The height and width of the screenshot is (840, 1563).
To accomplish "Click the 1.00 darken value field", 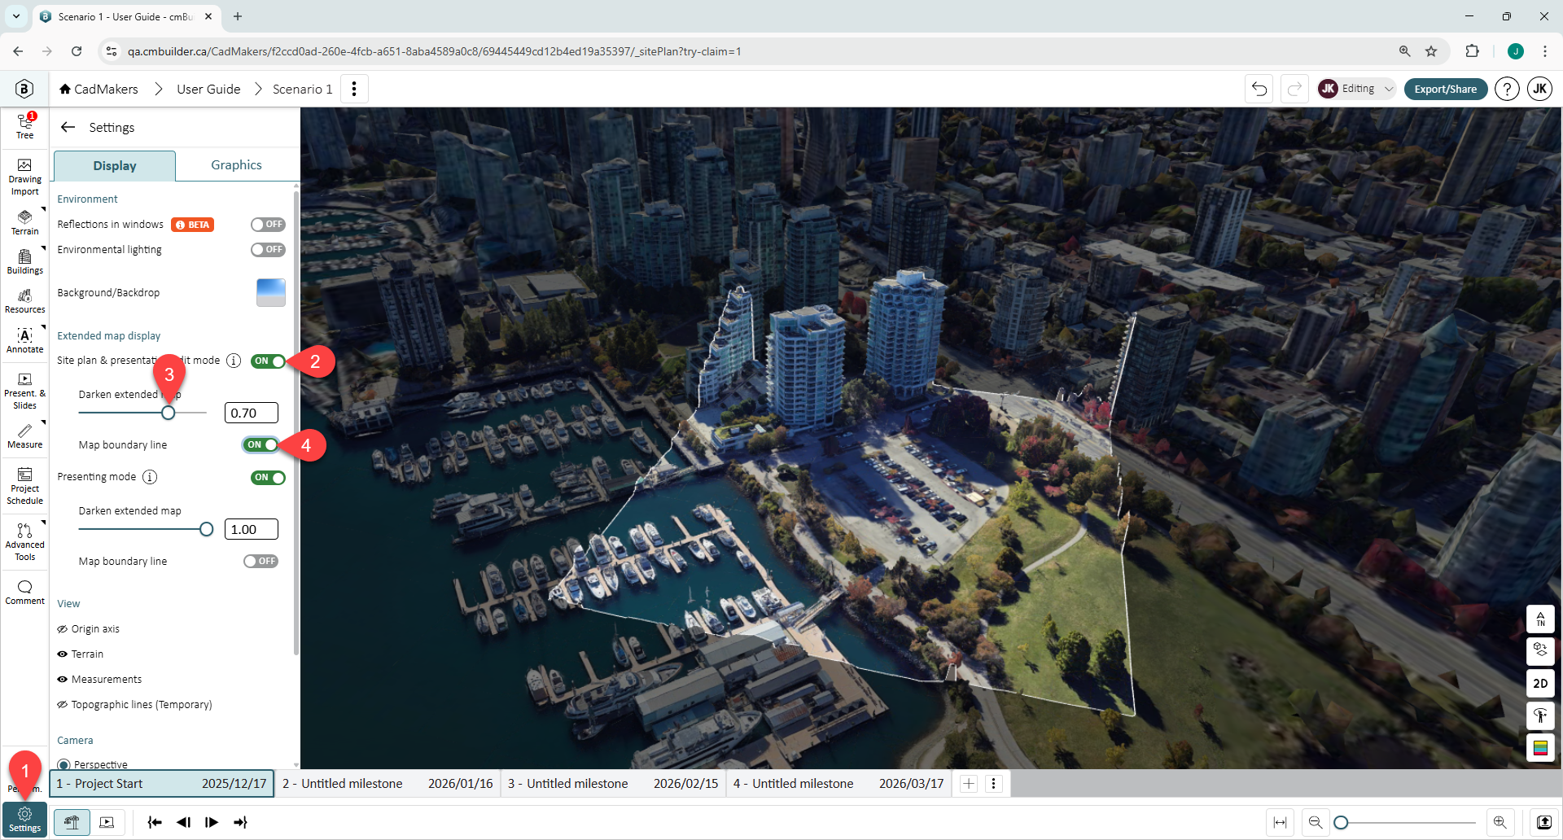I will point(251,529).
